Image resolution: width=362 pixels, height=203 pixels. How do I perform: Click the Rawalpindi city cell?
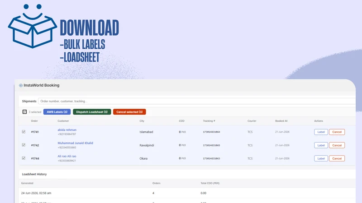pyautogui.click(x=147, y=145)
